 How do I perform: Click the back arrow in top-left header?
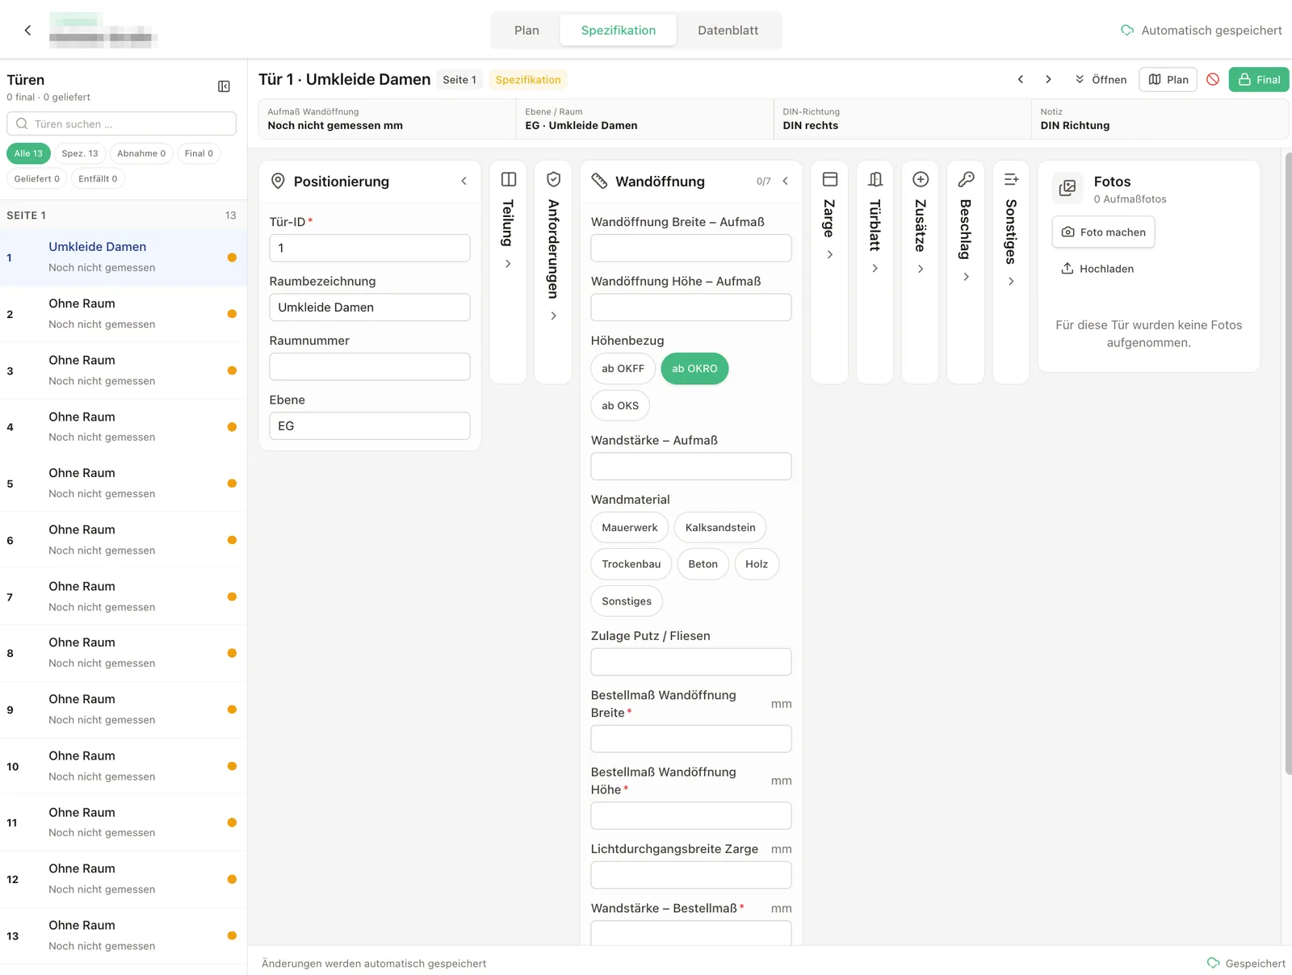pos(27,30)
